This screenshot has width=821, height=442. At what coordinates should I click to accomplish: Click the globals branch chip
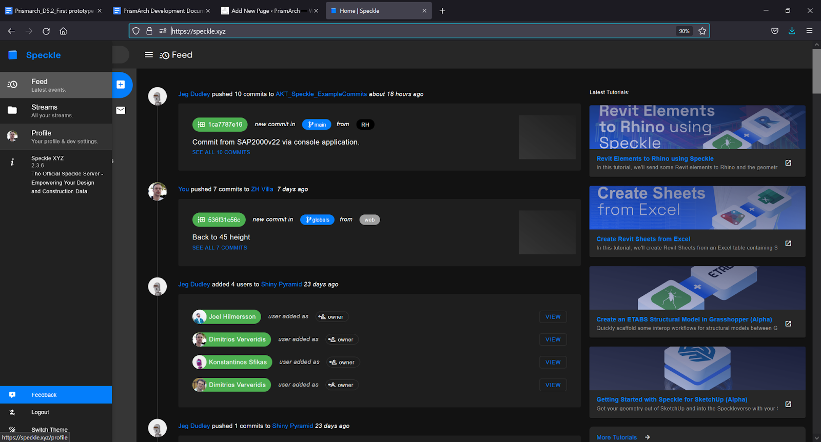(x=317, y=220)
